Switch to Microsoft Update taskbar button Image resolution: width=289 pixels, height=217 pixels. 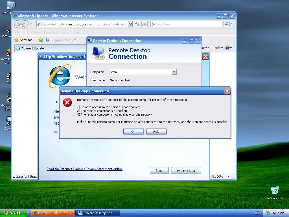point(52,213)
